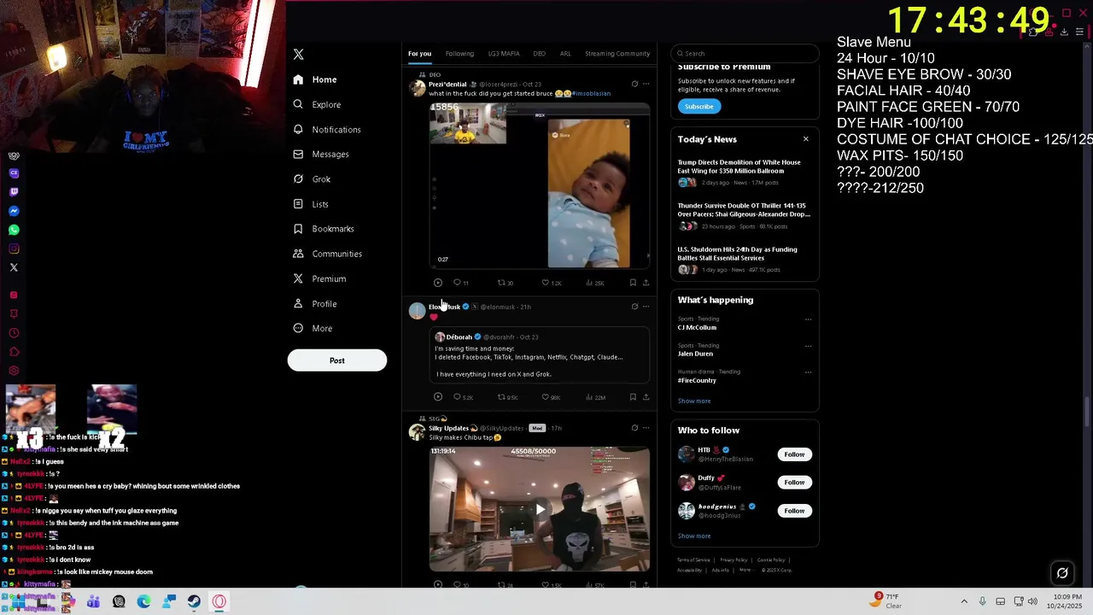Image resolution: width=1093 pixels, height=615 pixels.
Task: Open options for CJ McCollum trend
Action: pyautogui.click(x=808, y=319)
